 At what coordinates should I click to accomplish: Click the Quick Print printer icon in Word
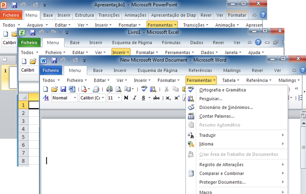click(109, 89)
